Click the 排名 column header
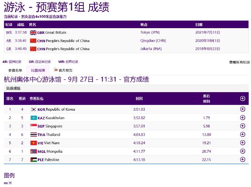The height and width of the screenshot is (187, 251). click(10, 98)
